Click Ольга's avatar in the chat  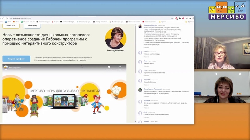point(140,53)
